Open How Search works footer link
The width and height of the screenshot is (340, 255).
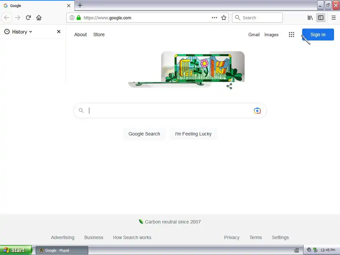tap(132, 237)
